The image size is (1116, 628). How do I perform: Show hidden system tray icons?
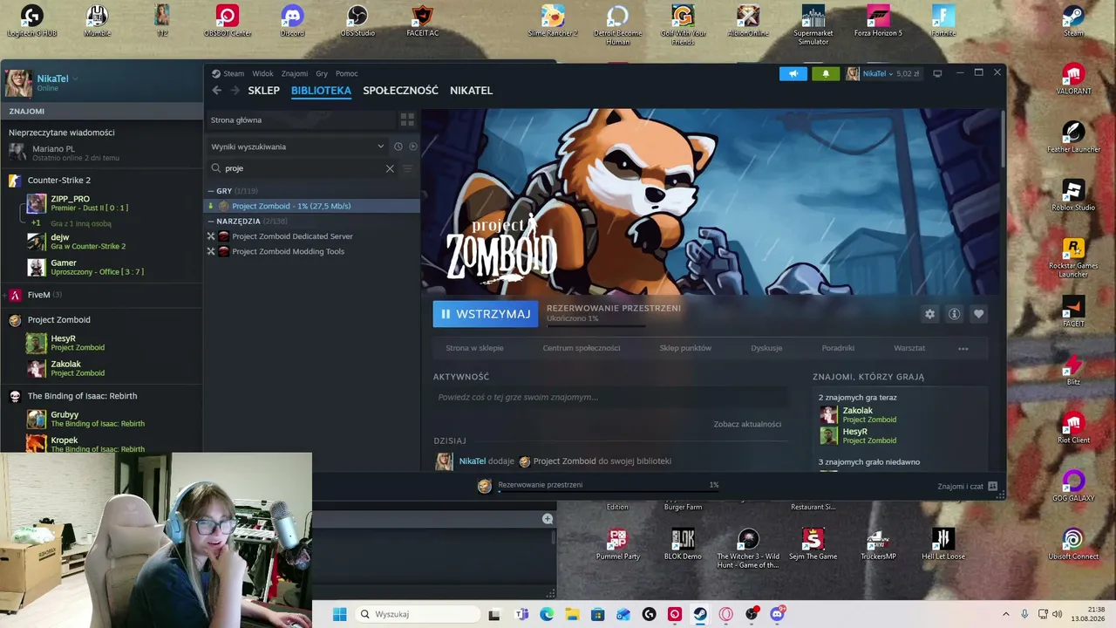1005,614
